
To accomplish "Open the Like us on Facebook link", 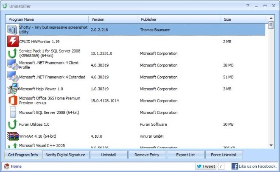I will [x=258, y=166].
